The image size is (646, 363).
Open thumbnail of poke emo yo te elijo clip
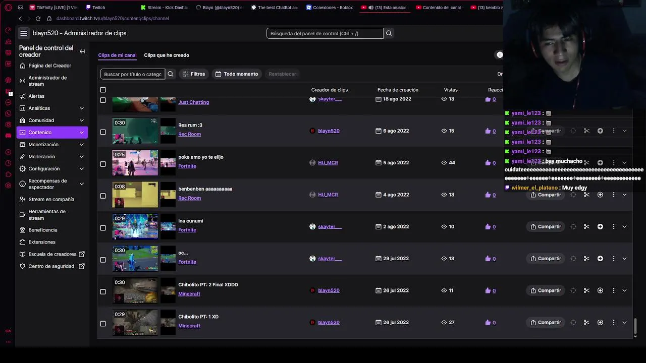pyautogui.click(x=135, y=163)
